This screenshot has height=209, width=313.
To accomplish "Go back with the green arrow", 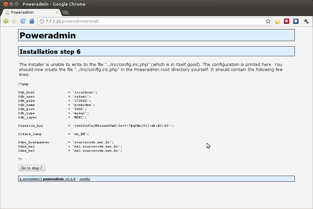I will [6, 21].
